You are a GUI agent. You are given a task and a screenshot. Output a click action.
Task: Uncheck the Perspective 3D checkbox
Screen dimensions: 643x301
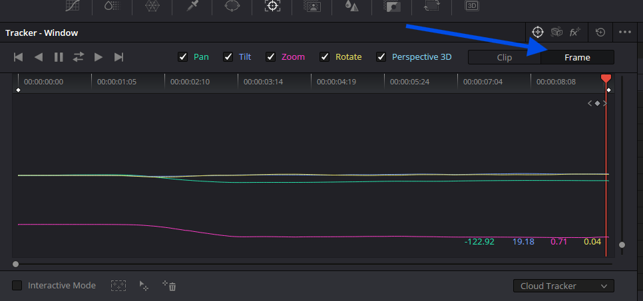[x=381, y=57]
